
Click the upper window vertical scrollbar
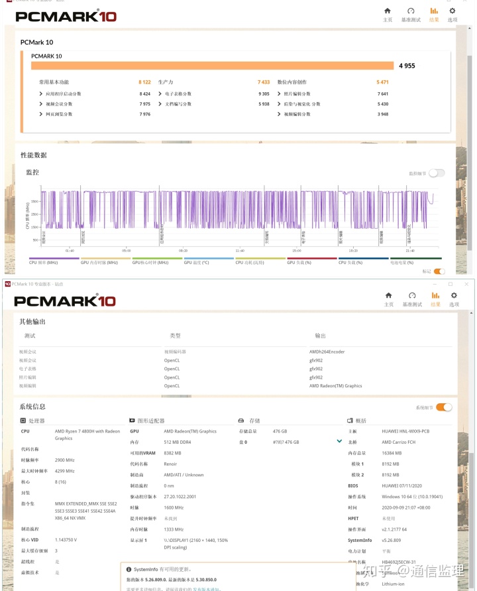tap(470, 153)
